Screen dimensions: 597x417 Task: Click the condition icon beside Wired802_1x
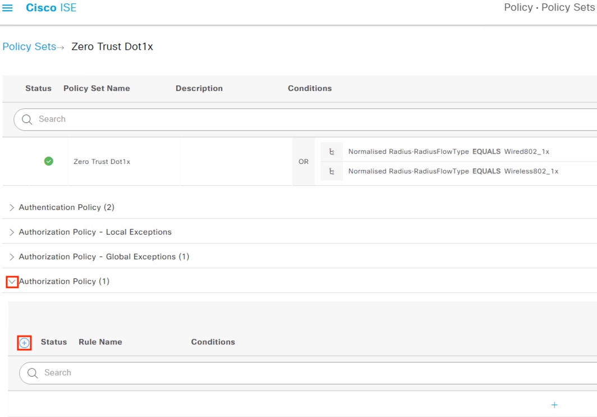click(x=332, y=152)
